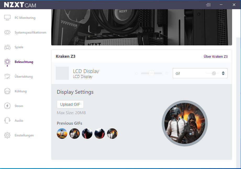Select the second previous GIF thumbnail
Image resolution: width=241 pixels, height=169 pixels.
point(75,134)
